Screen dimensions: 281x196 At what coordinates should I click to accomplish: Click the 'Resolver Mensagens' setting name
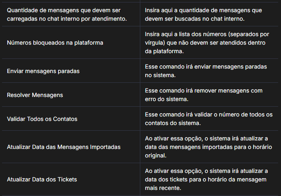coord(35,95)
